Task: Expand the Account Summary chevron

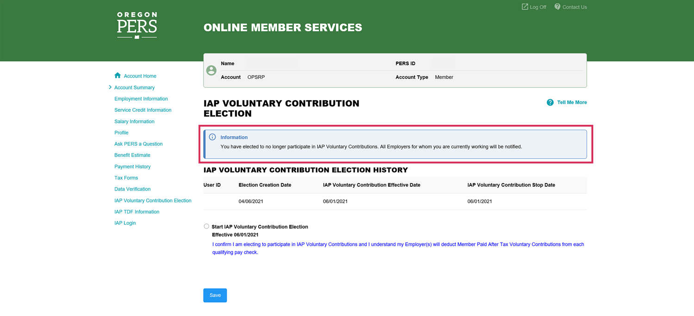Action: coord(110,87)
